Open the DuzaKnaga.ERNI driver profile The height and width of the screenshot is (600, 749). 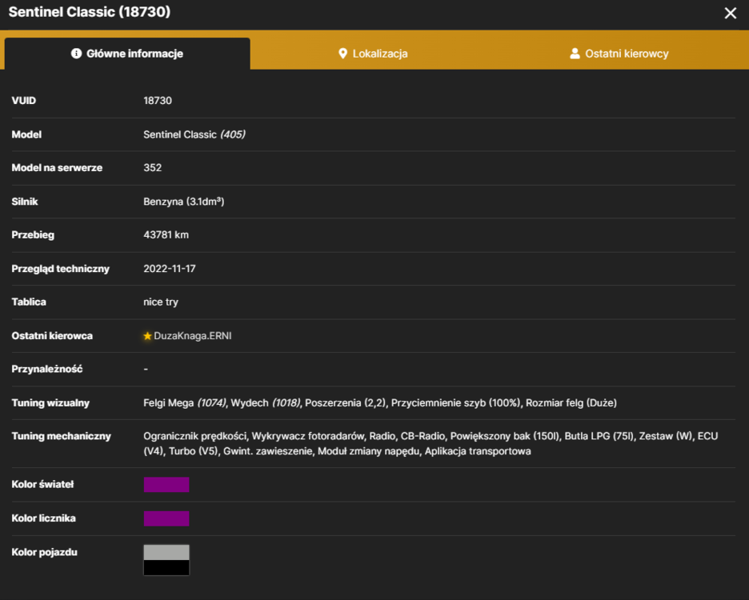193,336
